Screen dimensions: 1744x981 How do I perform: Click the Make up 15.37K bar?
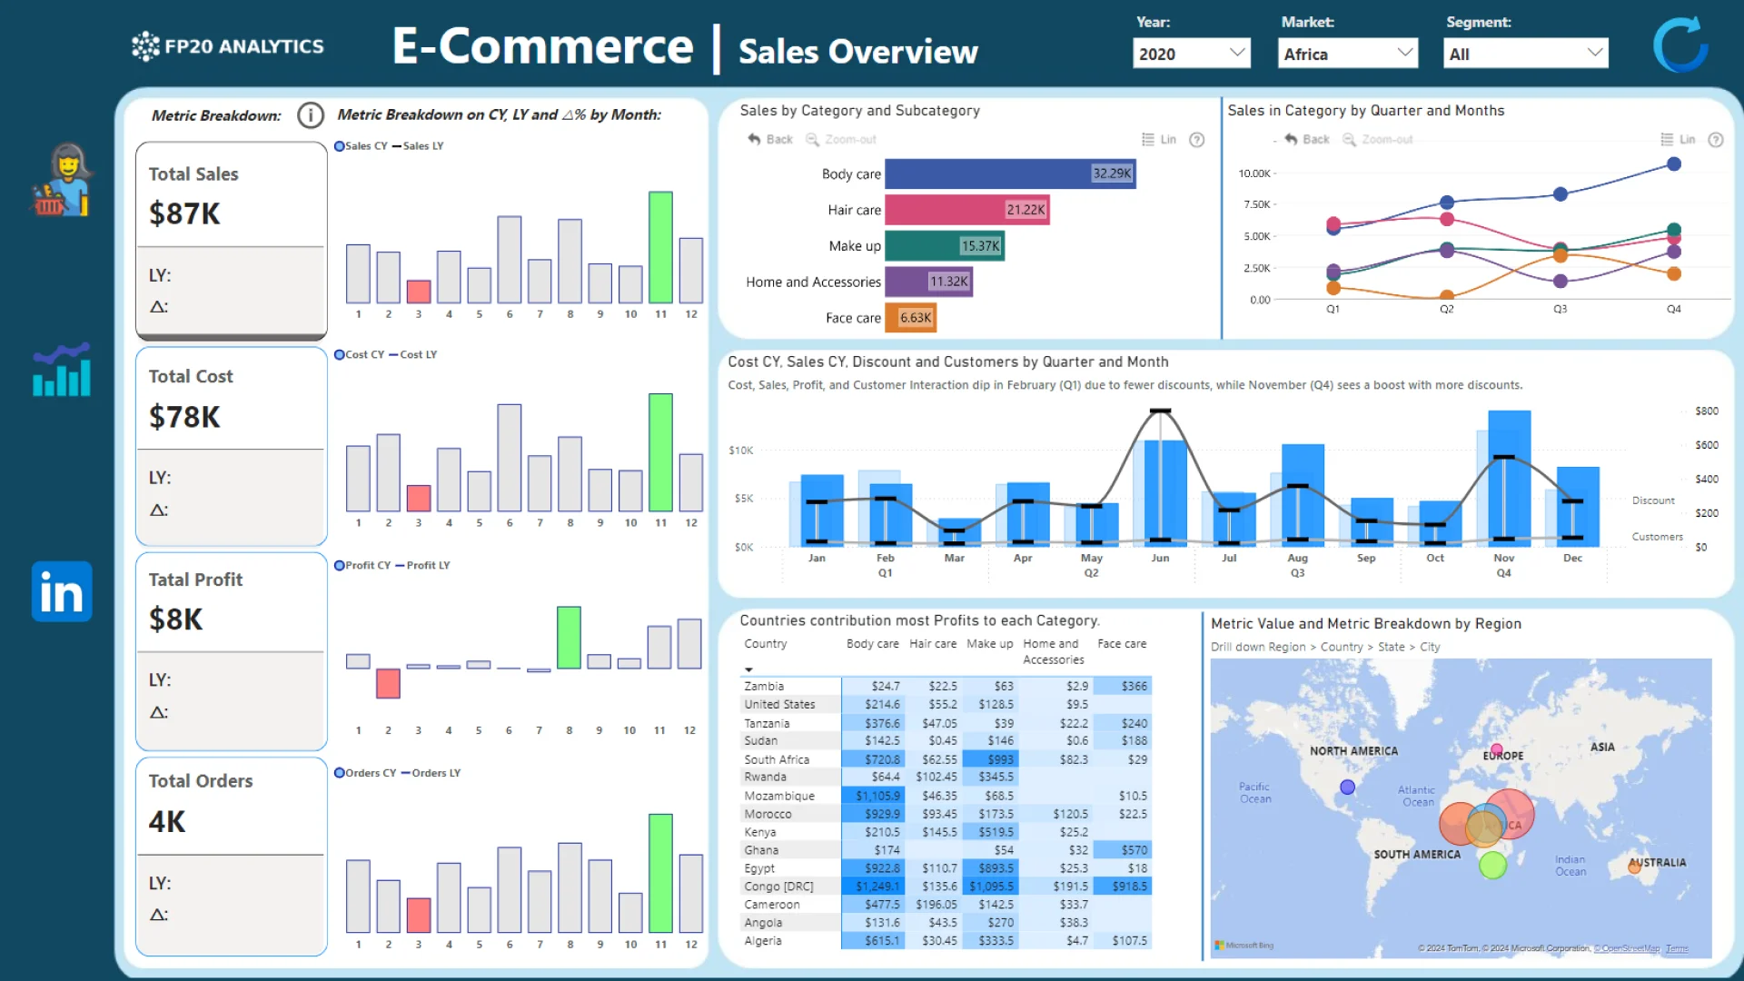[x=945, y=246]
